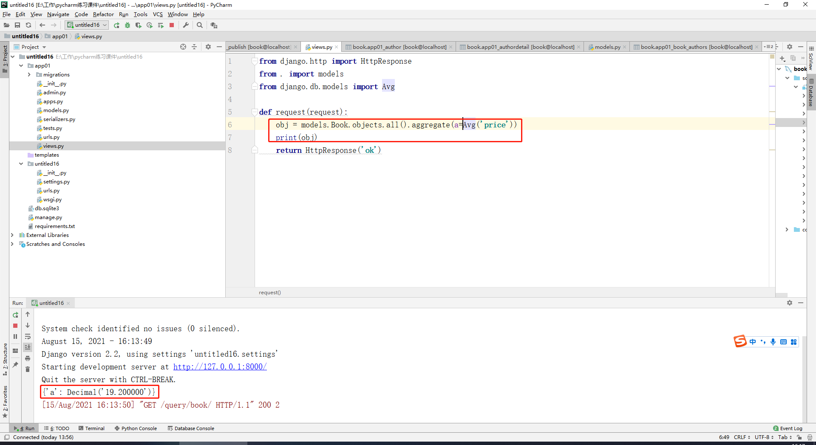Open Run panel gear settings
Viewport: 816px width, 445px height.
click(x=790, y=303)
